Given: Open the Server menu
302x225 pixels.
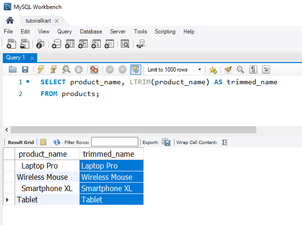Looking at the screenshot, I should 118,32.
